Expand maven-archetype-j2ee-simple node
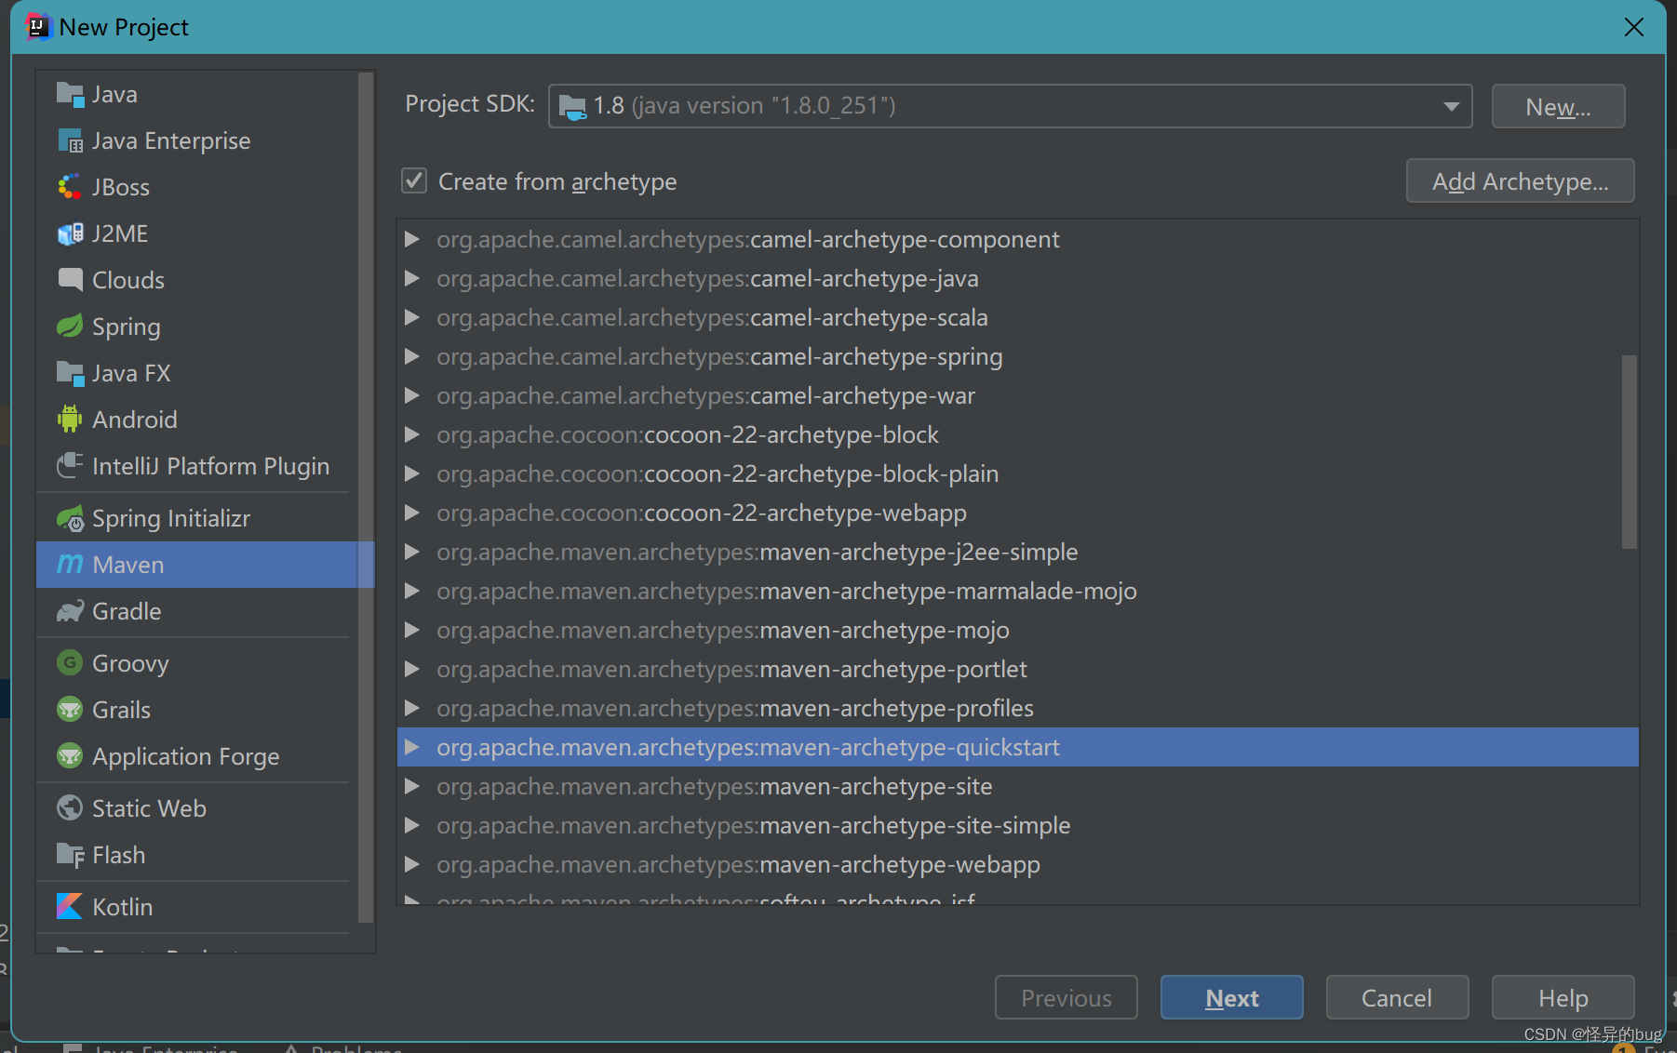Image resolution: width=1677 pixels, height=1053 pixels. click(411, 552)
